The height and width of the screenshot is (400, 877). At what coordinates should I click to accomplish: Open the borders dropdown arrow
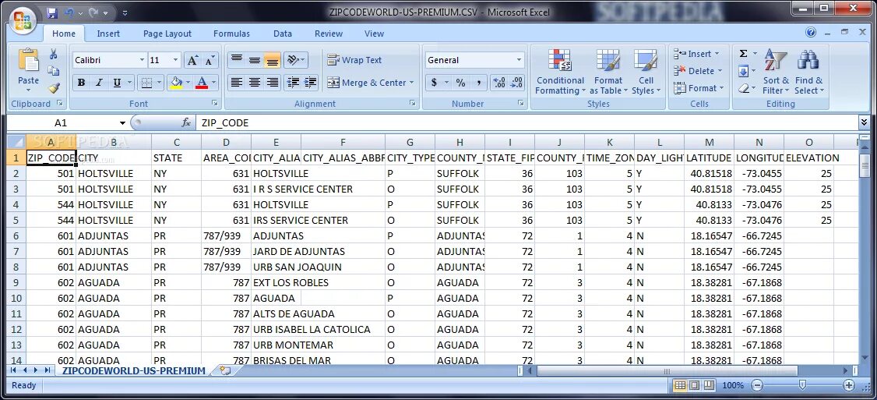tap(159, 83)
